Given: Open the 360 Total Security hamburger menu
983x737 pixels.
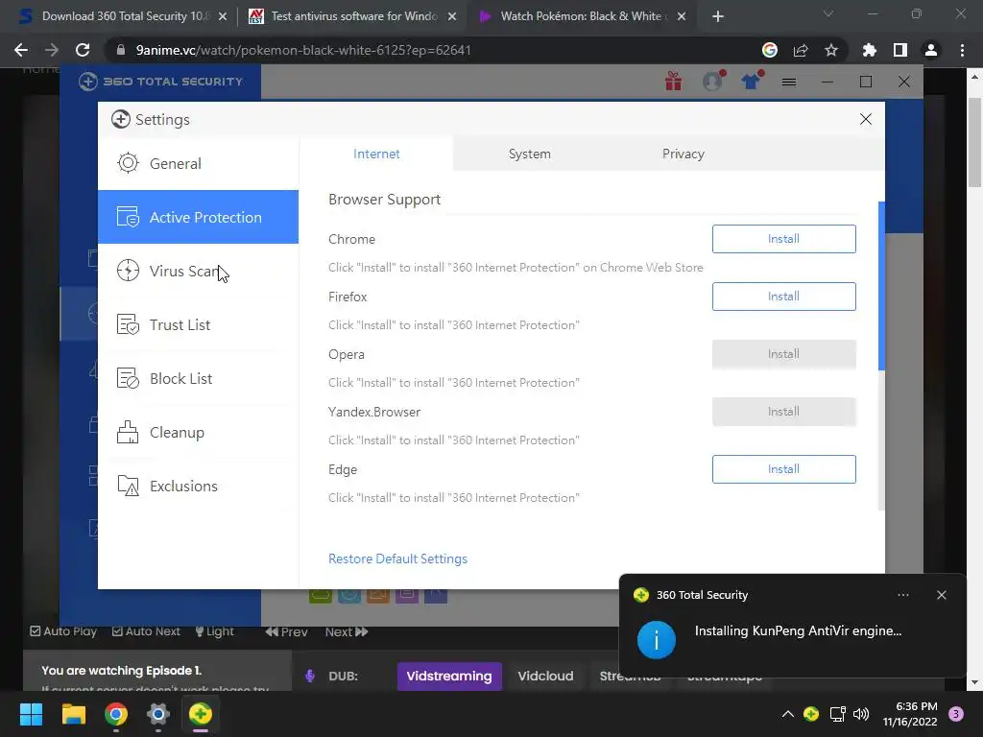Looking at the screenshot, I should coord(789,83).
